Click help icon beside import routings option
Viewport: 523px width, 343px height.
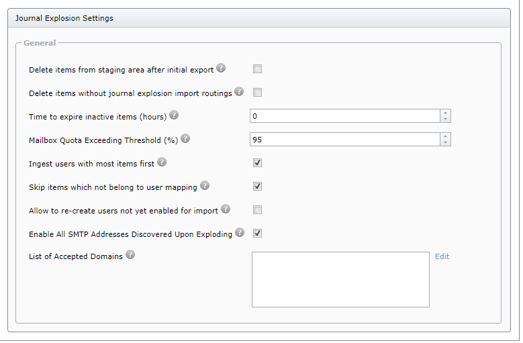(239, 92)
